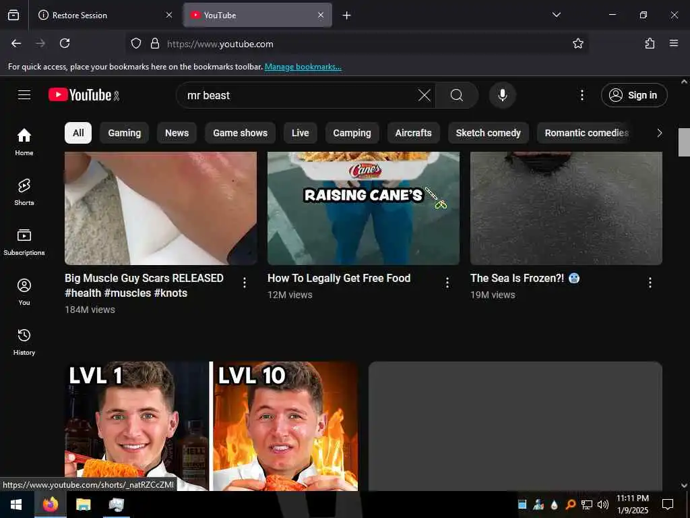Open File Explorer from the taskbar
This screenshot has height=518, width=690.
pyautogui.click(x=83, y=505)
